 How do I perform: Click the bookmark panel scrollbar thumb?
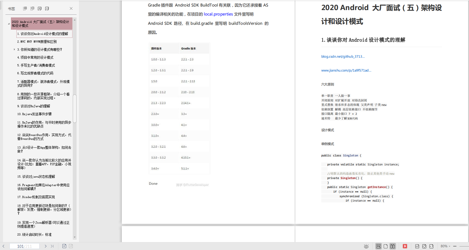coord(75,109)
